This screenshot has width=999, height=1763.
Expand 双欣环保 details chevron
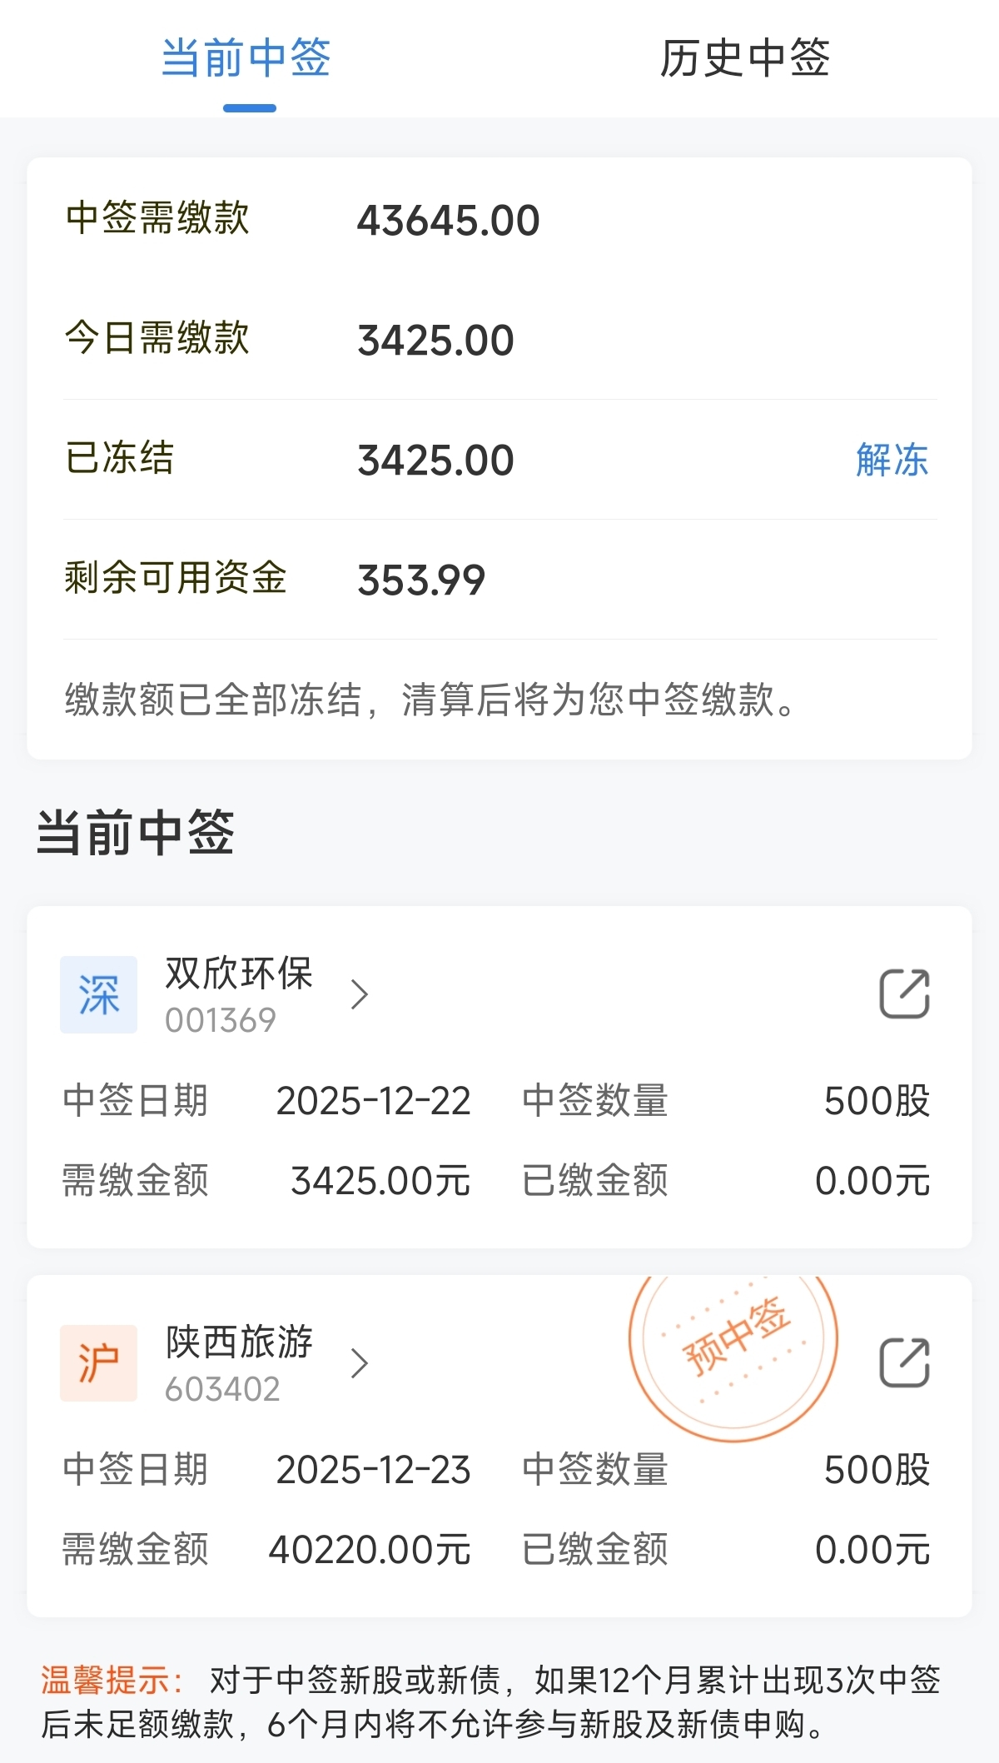click(360, 994)
